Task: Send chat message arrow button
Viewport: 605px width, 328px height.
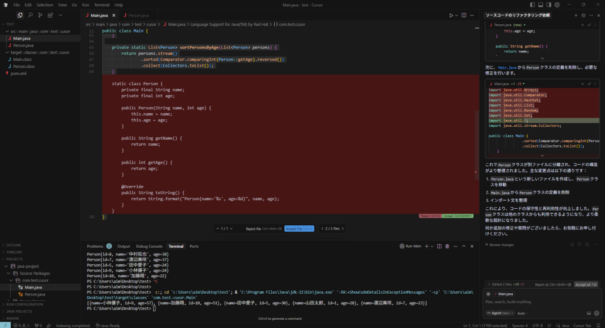Action: [x=597, y=313]
